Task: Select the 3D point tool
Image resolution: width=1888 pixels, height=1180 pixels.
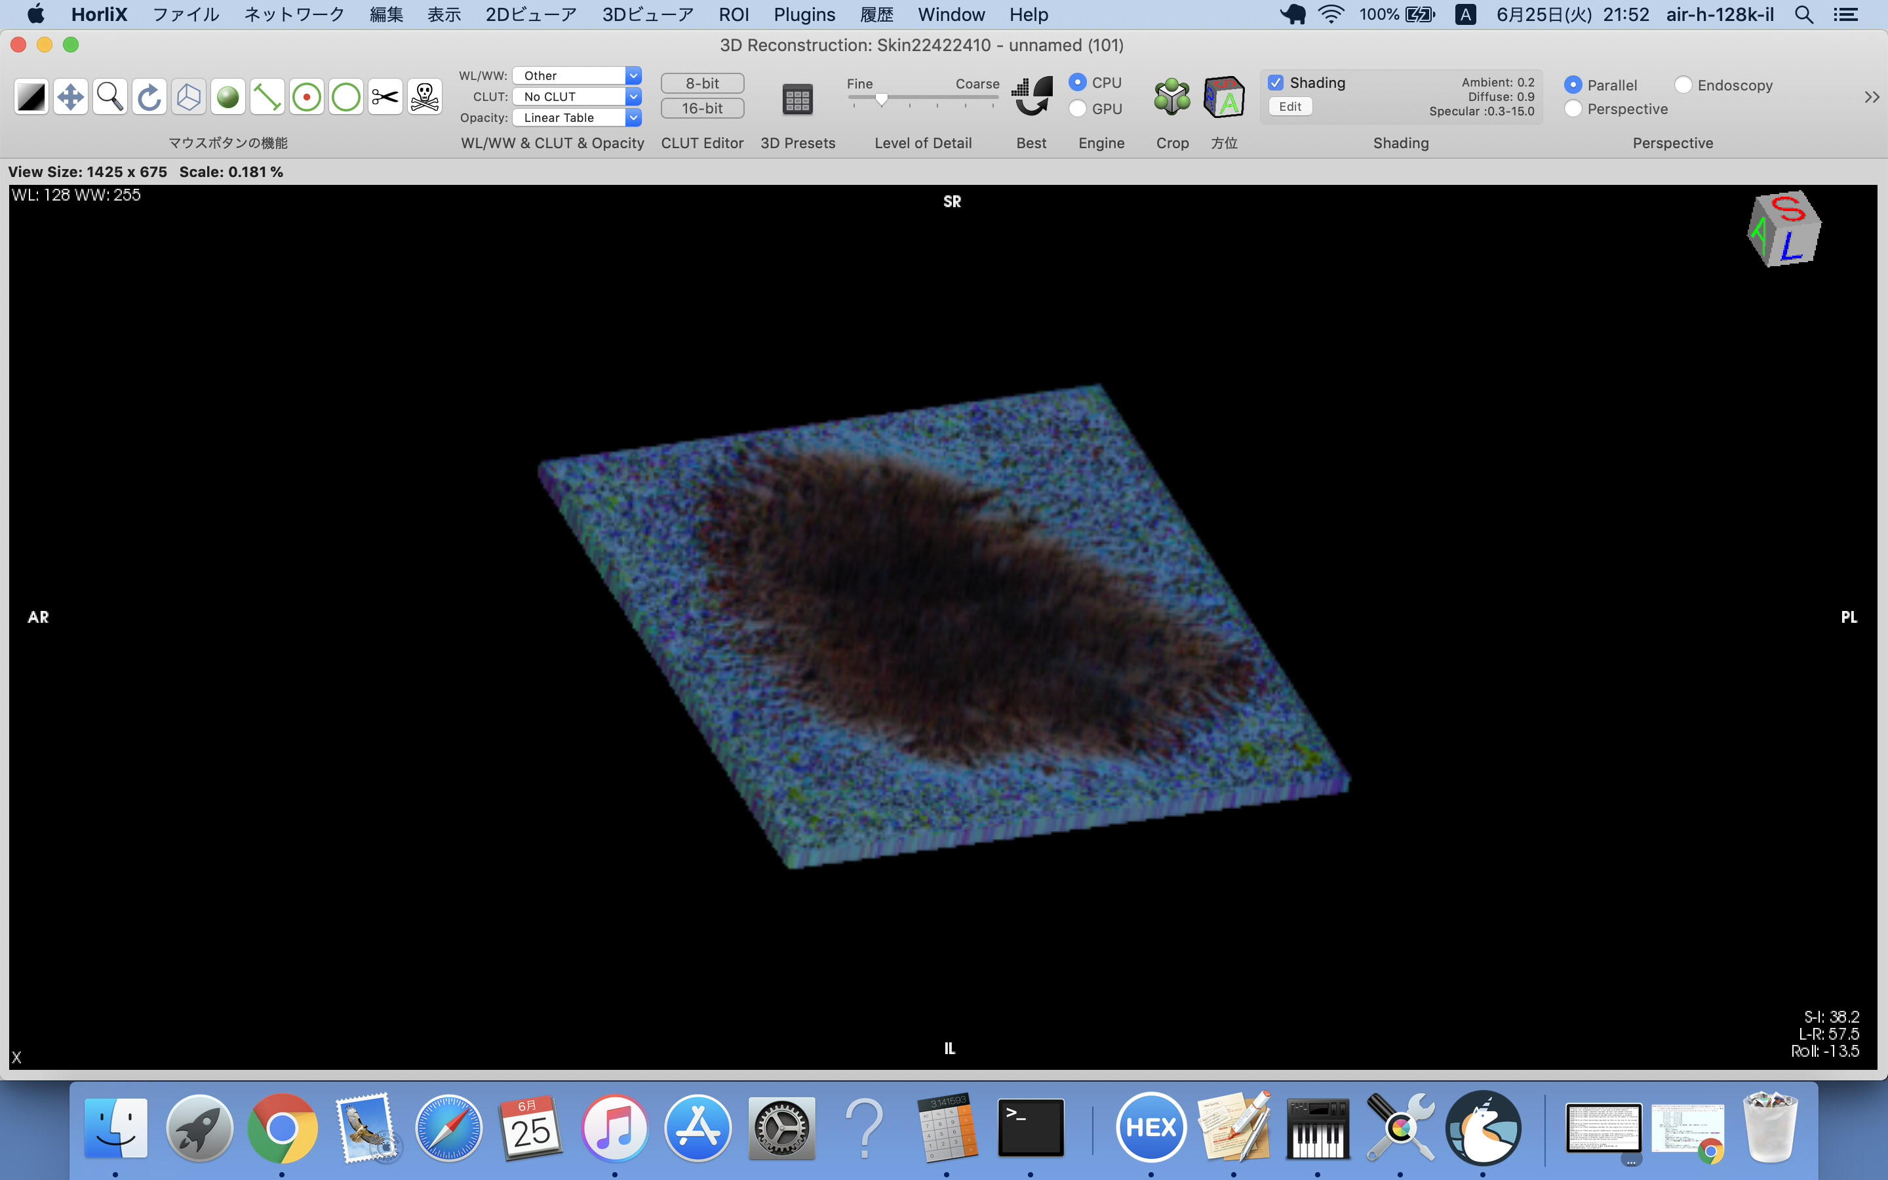Action: (x=307, y=98)
